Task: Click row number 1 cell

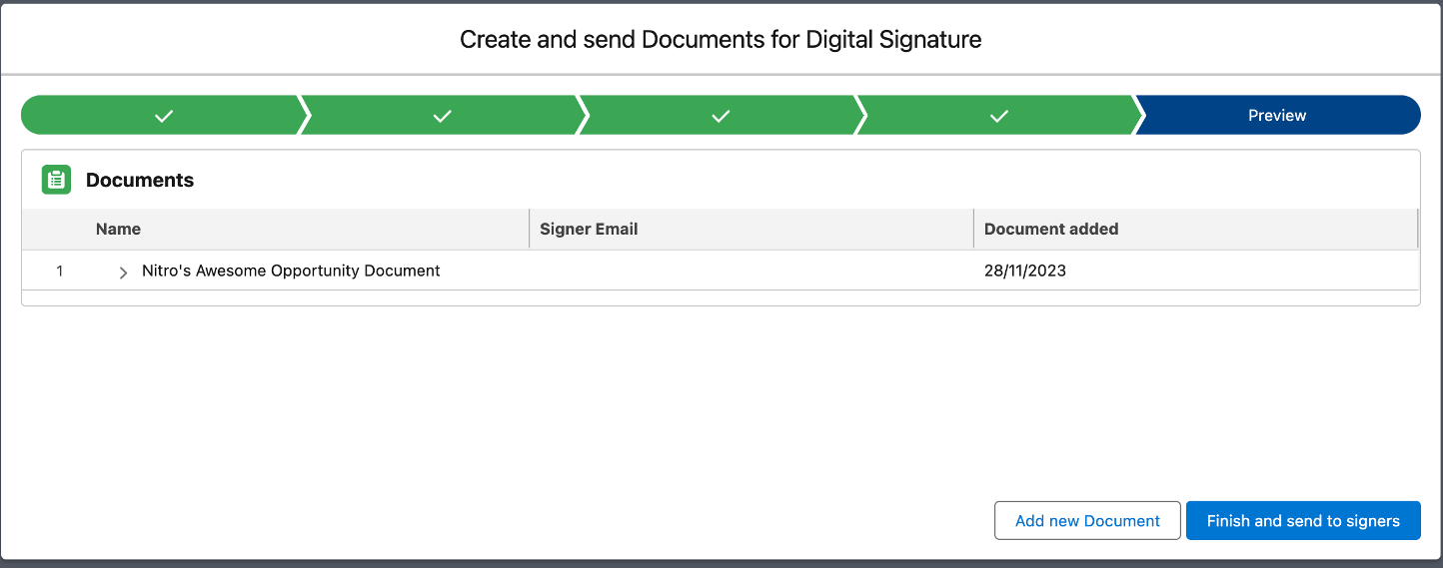Action: [60, 271]
